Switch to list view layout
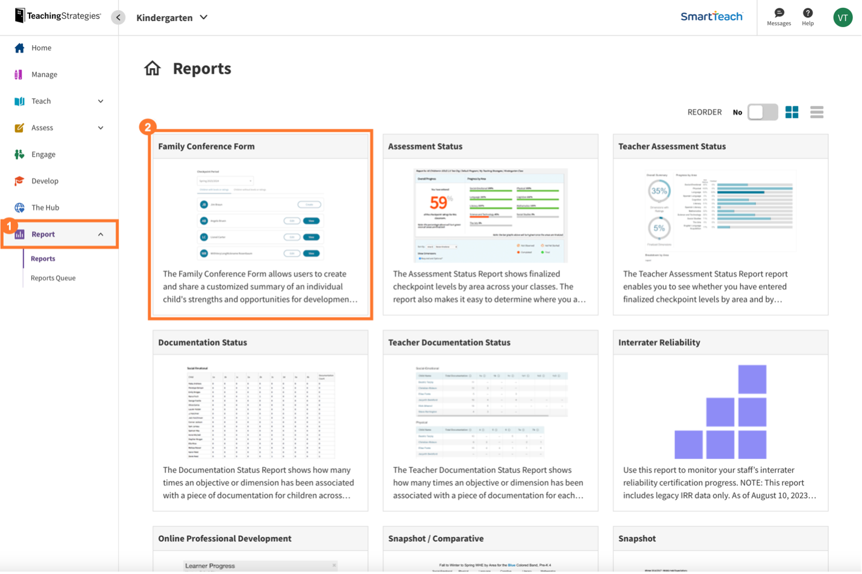Viewport: 862px width, 574px height. tap(817, 112)
